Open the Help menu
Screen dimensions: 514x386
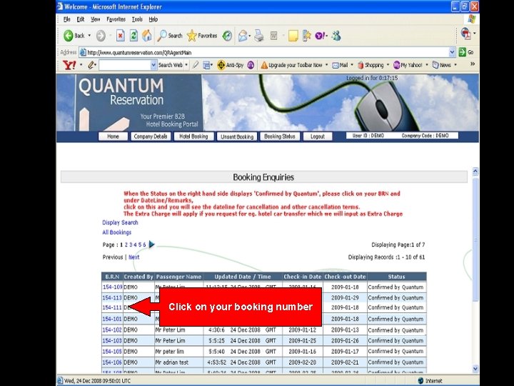[153, 19]
